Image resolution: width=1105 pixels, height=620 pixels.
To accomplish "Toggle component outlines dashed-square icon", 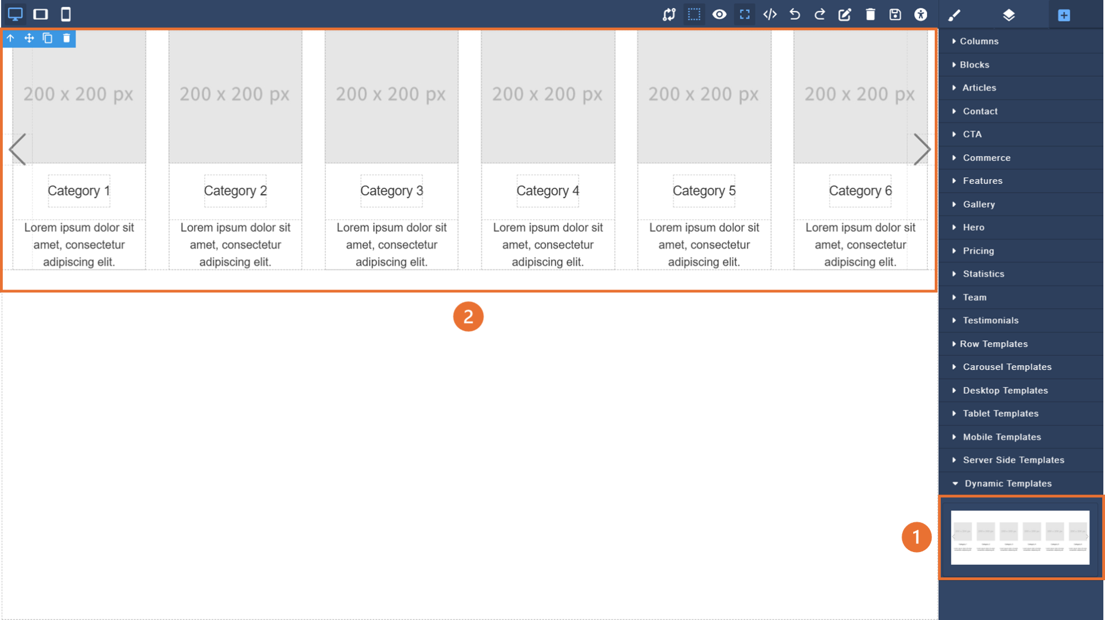I will 694,14.
